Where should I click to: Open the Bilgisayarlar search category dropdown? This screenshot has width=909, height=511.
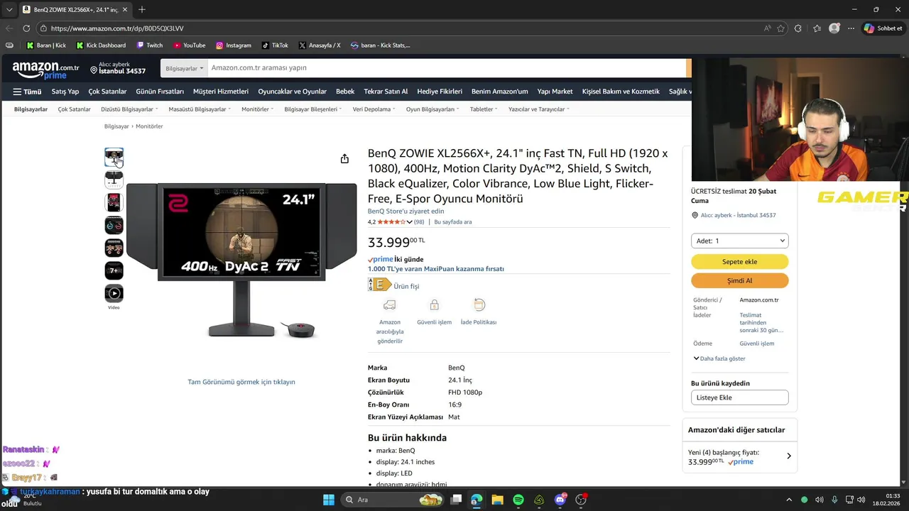[x=184, y=68]
